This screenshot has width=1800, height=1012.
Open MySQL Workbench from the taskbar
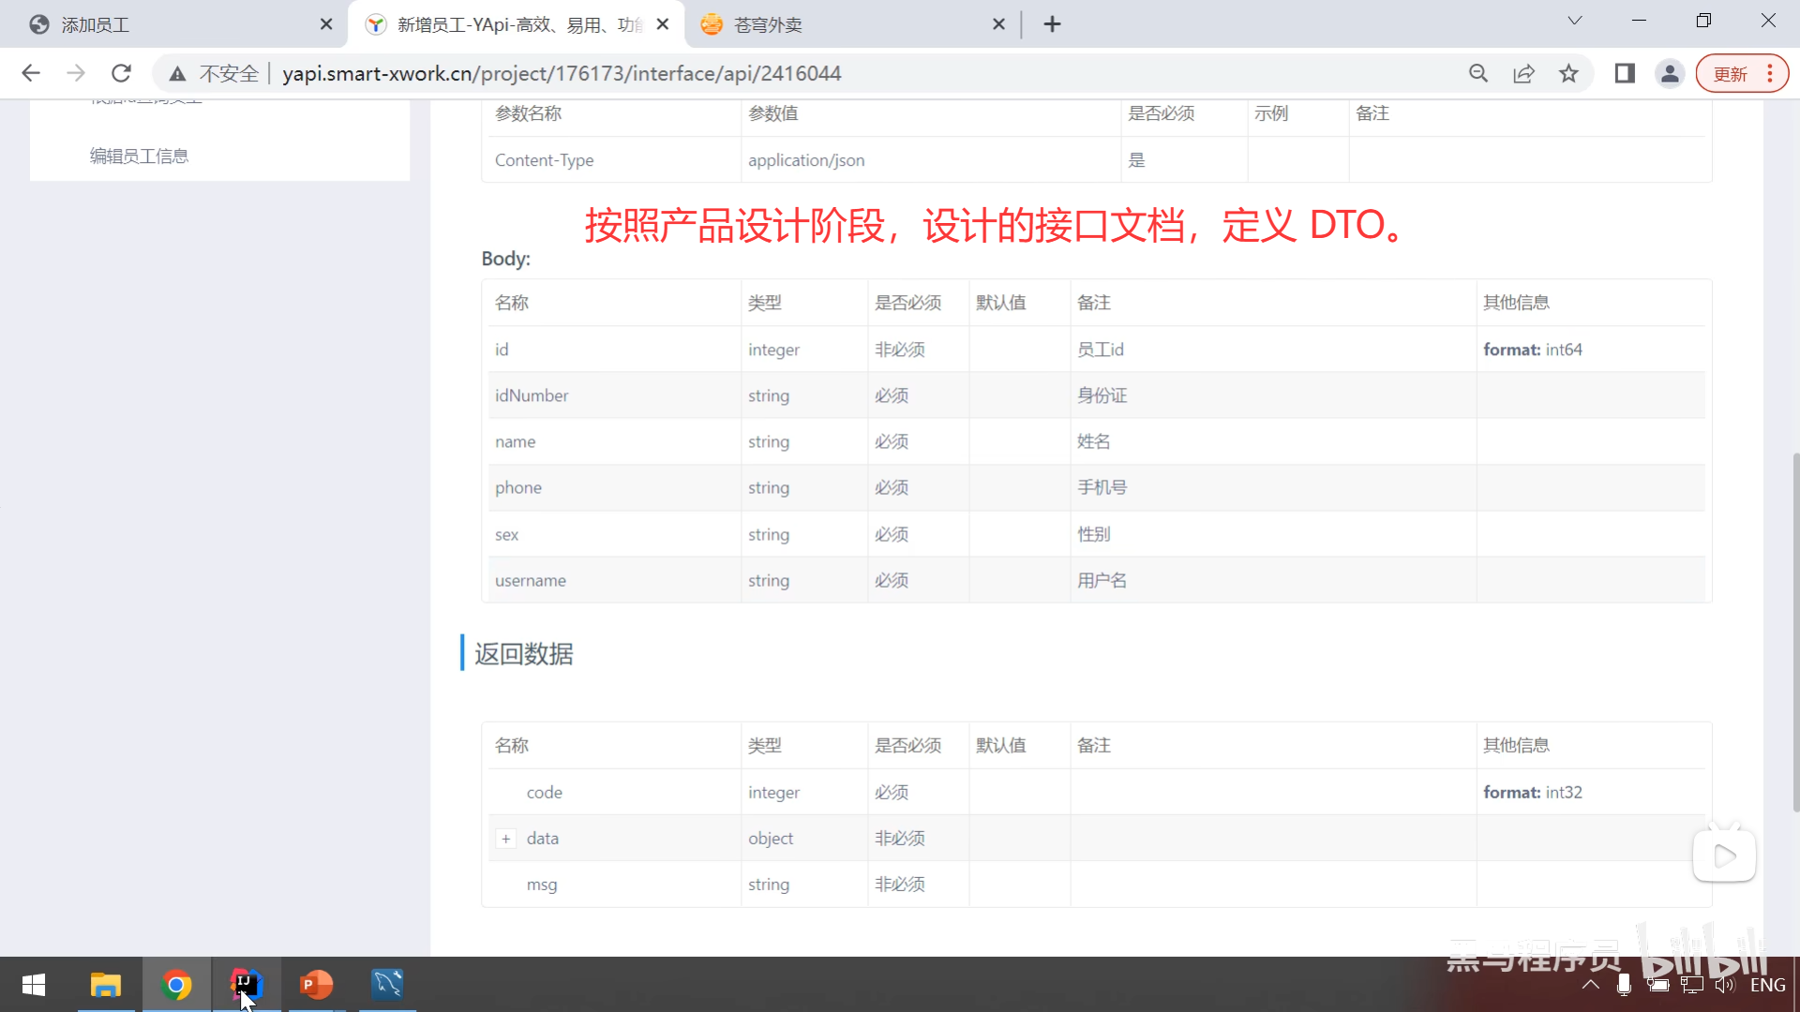point(386,985)
